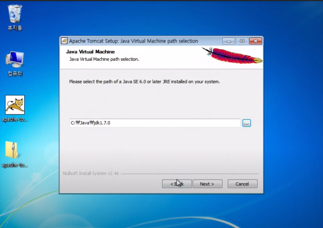
Task: Click the Tomcat icon in the title bar
Action: (x=64, y=41)
